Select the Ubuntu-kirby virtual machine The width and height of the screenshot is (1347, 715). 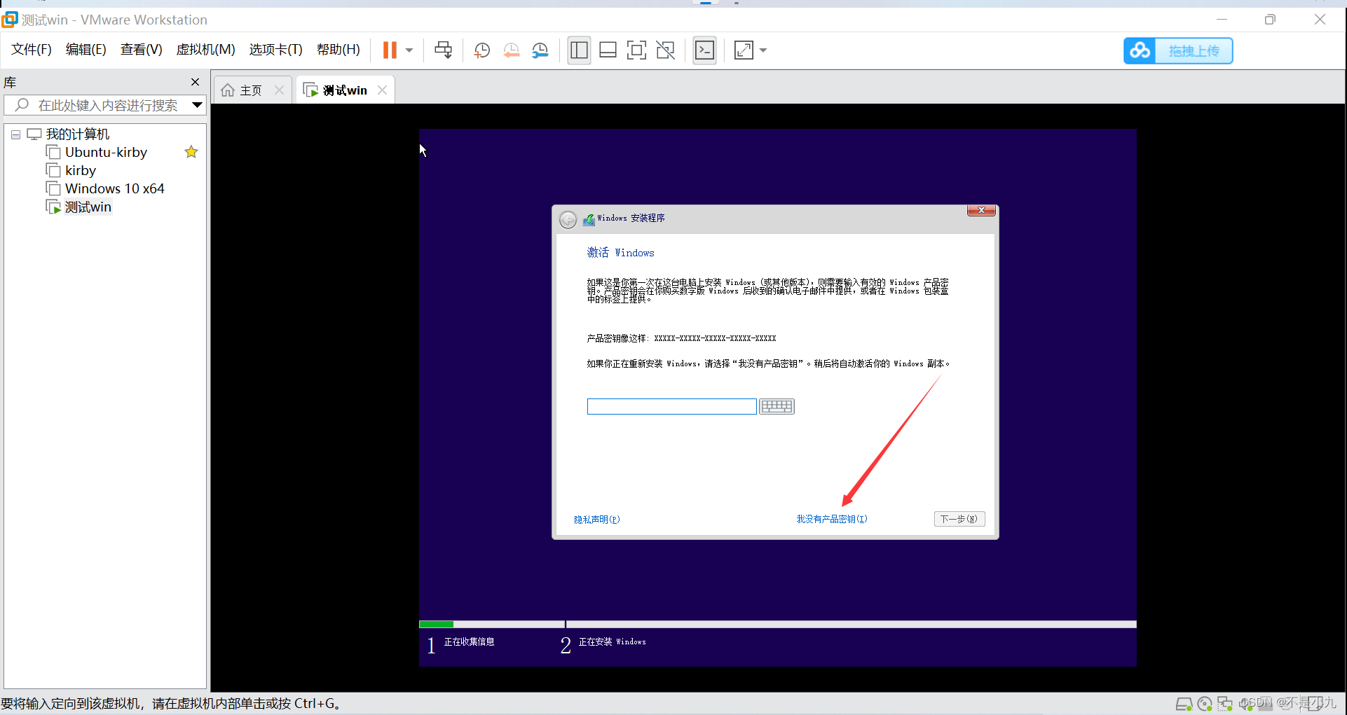tap(106, 152)
